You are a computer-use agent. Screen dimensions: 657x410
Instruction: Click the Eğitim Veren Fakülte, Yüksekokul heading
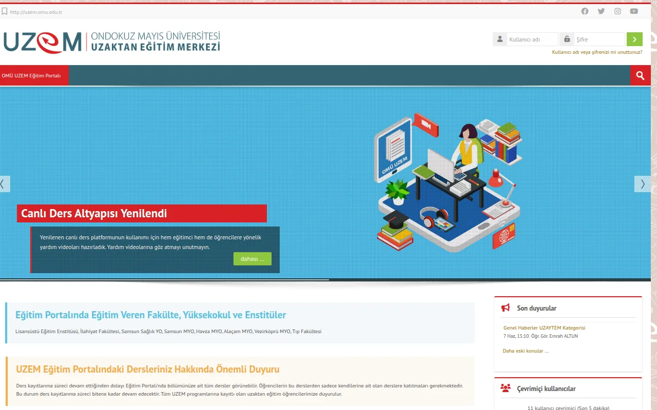tap(150, 315)
